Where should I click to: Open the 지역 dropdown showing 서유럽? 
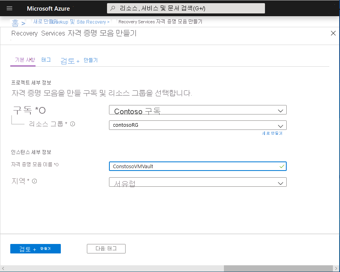click(197, 182)
